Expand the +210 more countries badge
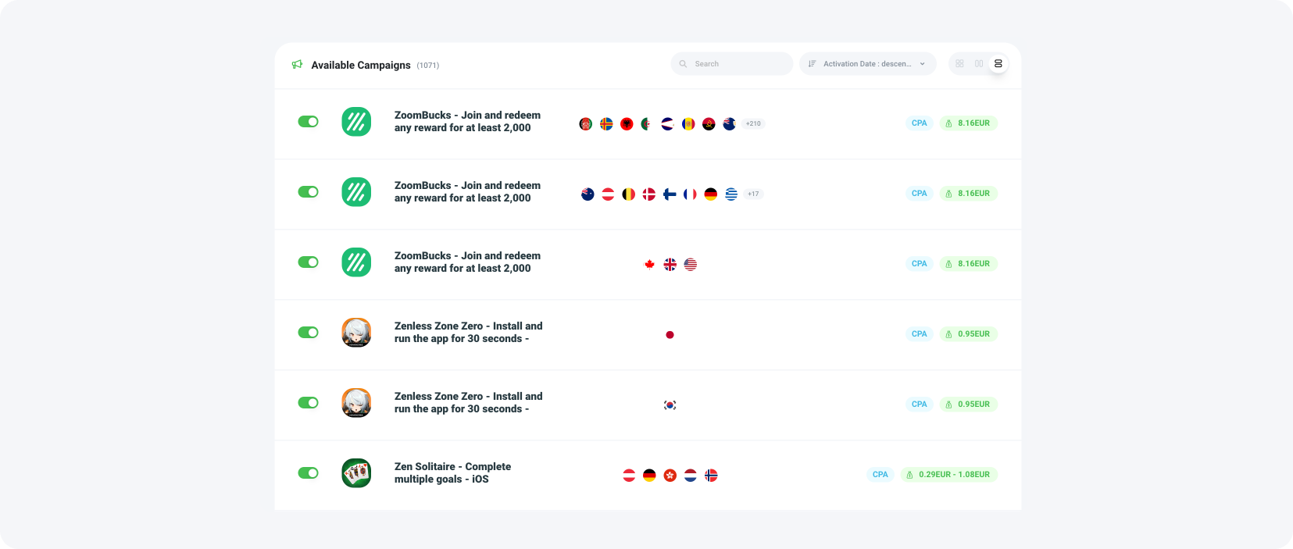The image size is (1293, 549). click(753, 123)
